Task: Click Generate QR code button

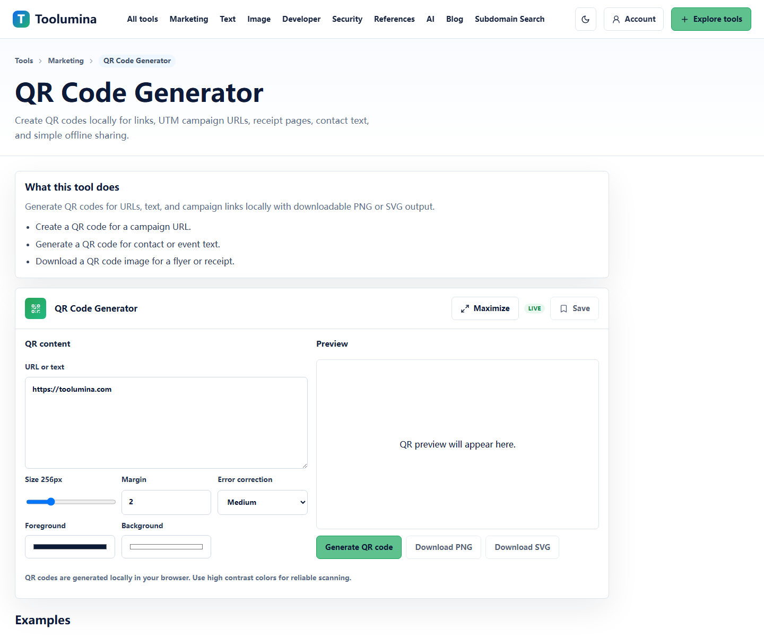Action: [x=359, y=547]
